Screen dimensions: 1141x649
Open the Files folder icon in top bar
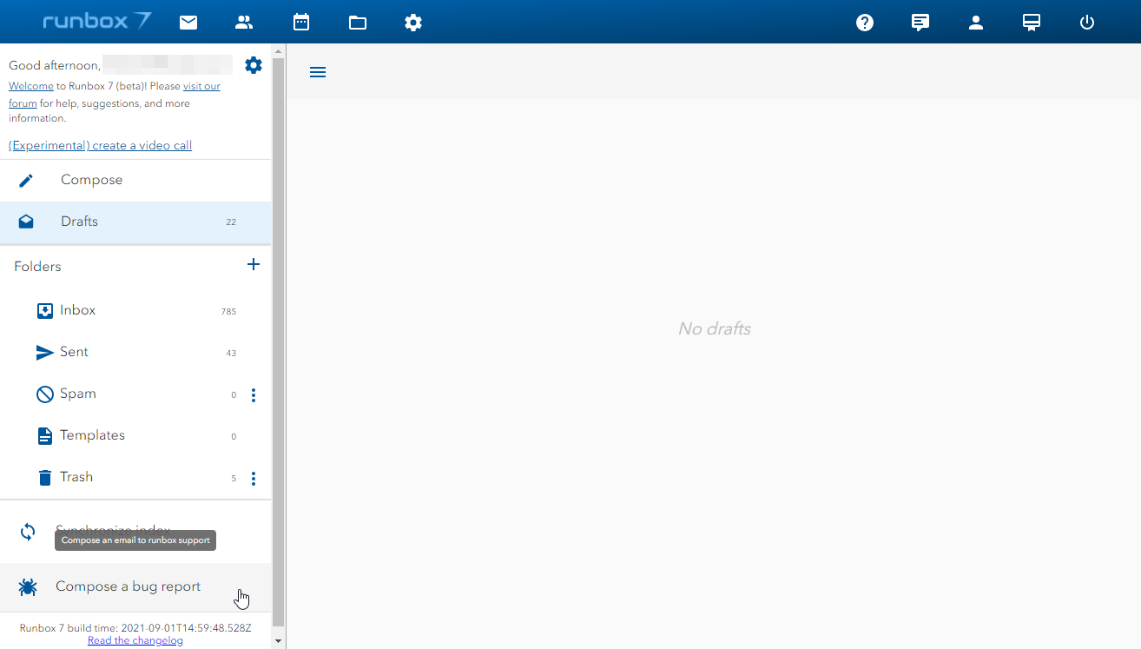coord(358,22)
